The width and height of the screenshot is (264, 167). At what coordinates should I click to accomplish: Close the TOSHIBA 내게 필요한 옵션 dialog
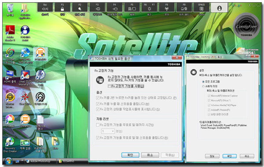(x=176, y=58)
